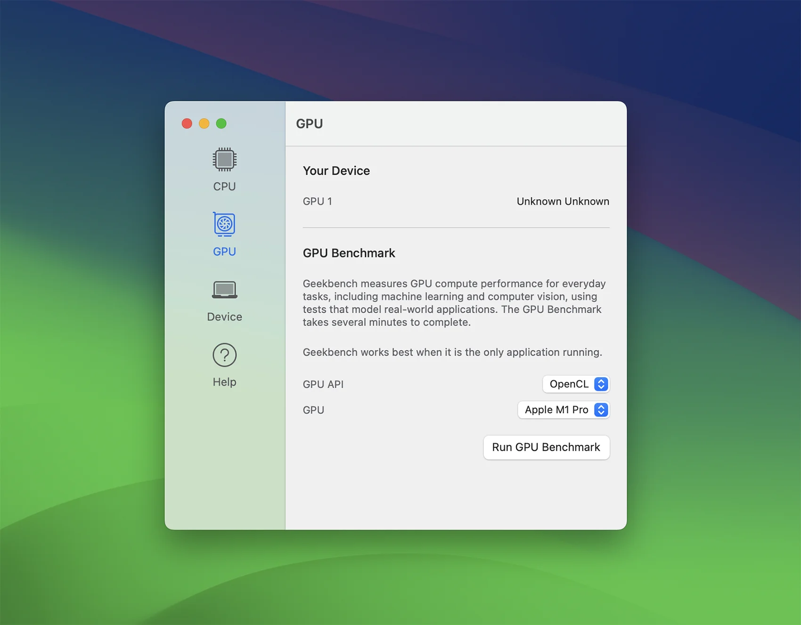Image resolution: width=801 pixels, height=625 pixels.
Task: Click the Your Device heading
Action: [x=336, y=170]
